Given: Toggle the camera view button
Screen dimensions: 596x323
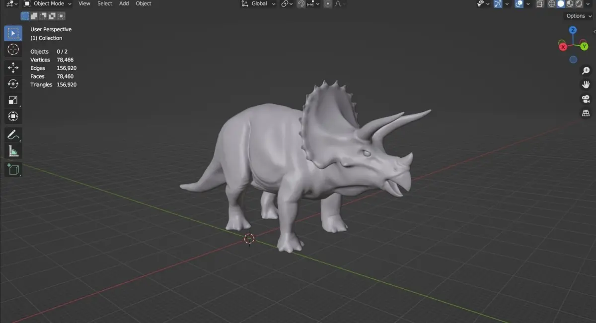Looking at the screenshot, I should [x=586, y=99].
